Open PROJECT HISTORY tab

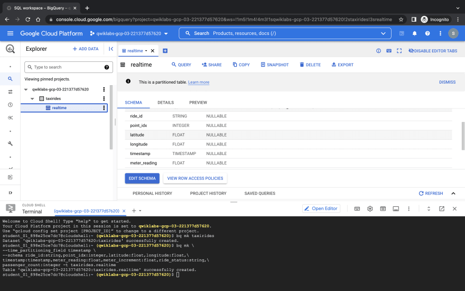pyautogui.click(x=208, y=193)
